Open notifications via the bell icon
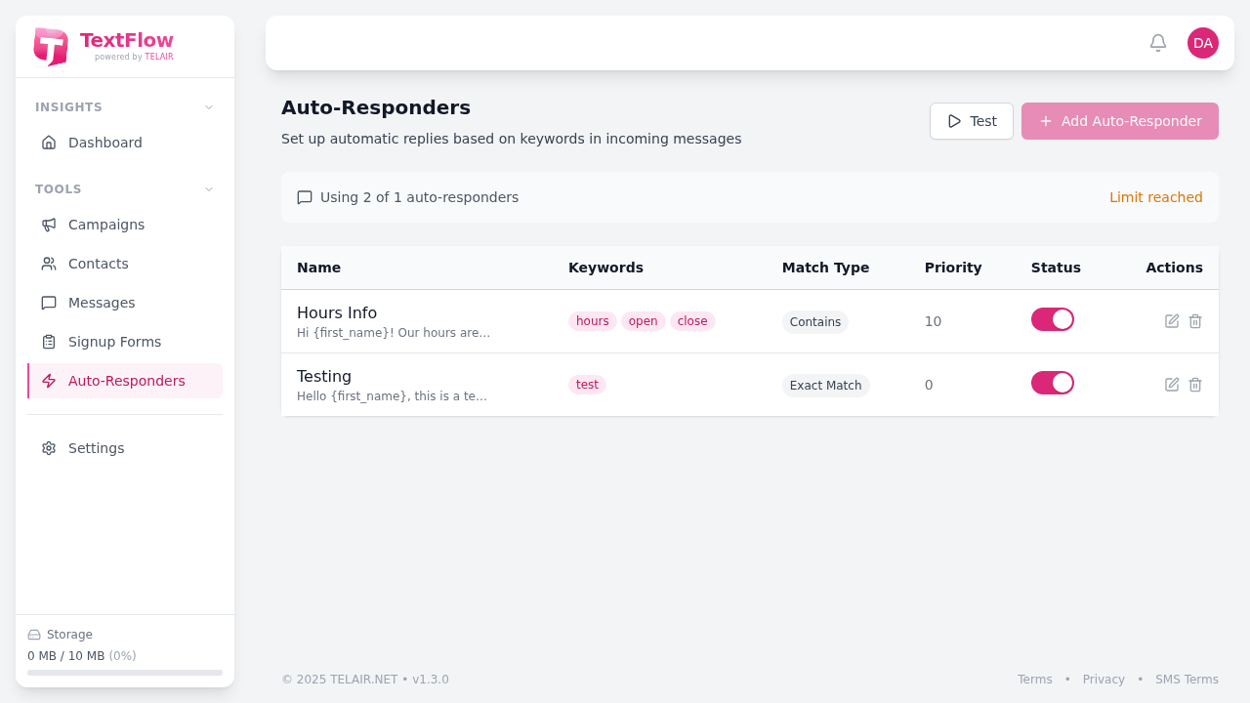 coord(1157,43)
